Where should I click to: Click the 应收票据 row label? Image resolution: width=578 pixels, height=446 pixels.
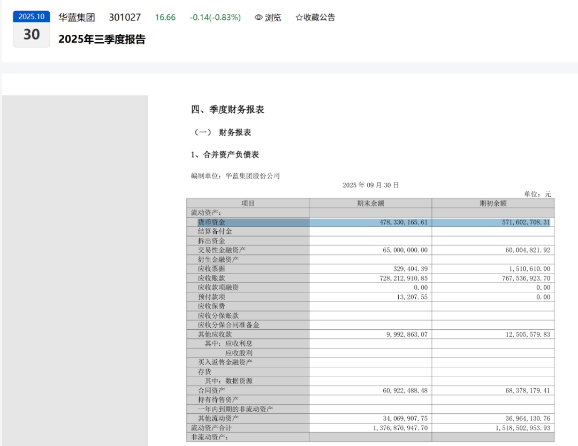coord(211,269)
